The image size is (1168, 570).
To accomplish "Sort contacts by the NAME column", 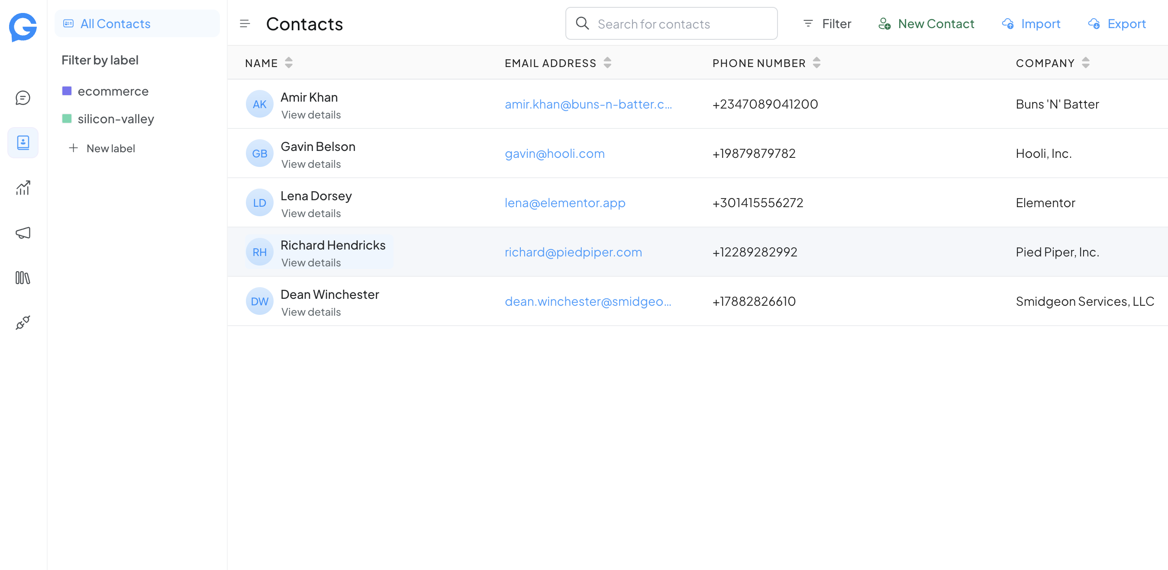I will pyautogui.click(x=289, y=63).
